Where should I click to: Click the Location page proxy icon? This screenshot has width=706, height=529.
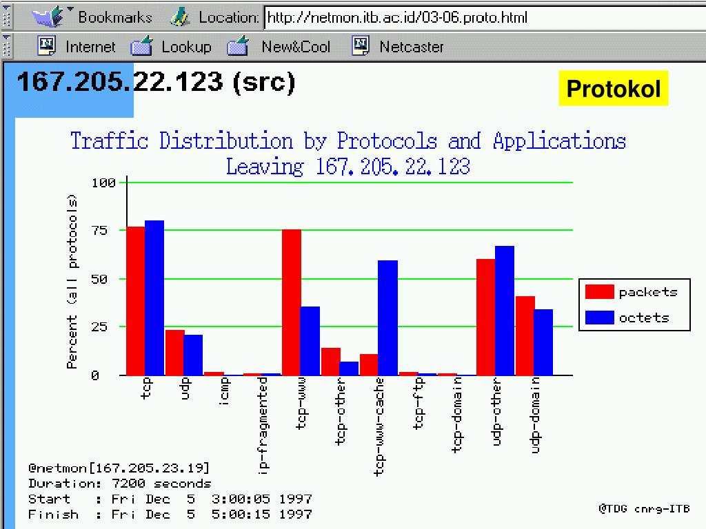click(x=180, y=17)
